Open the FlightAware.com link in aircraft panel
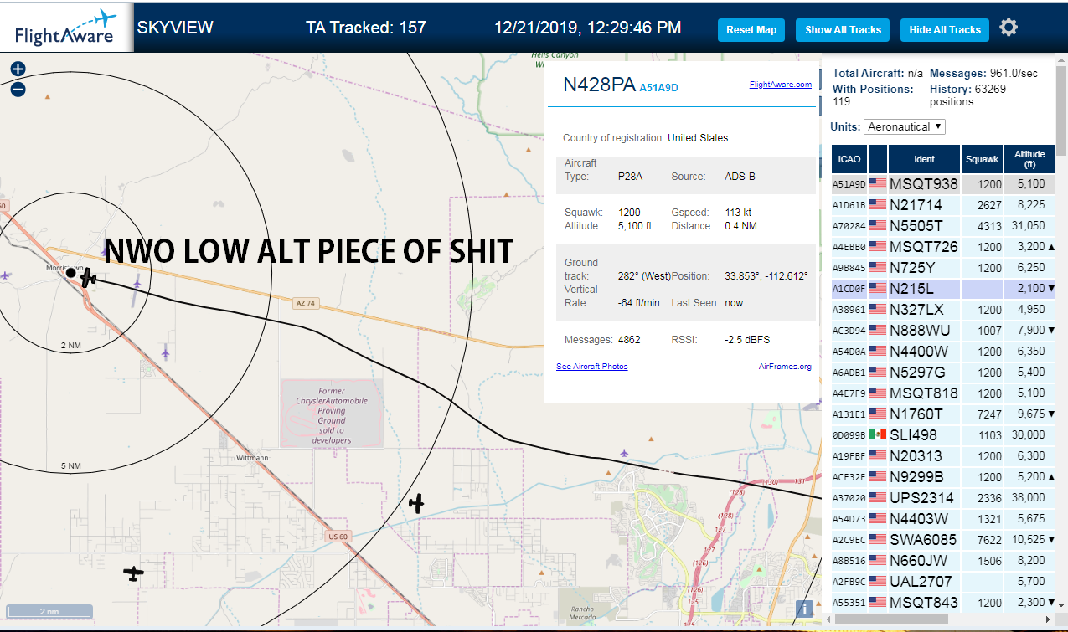The height and width of the screenshot is (632, 1068). point(780,85)
